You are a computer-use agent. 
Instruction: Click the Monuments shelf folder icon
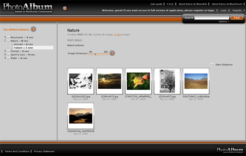[8, 37]
